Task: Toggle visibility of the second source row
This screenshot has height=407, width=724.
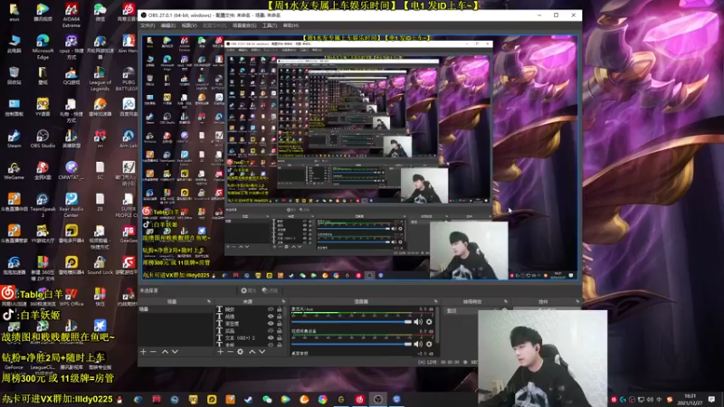Action: pyautogui.click(x=271, y=317)
